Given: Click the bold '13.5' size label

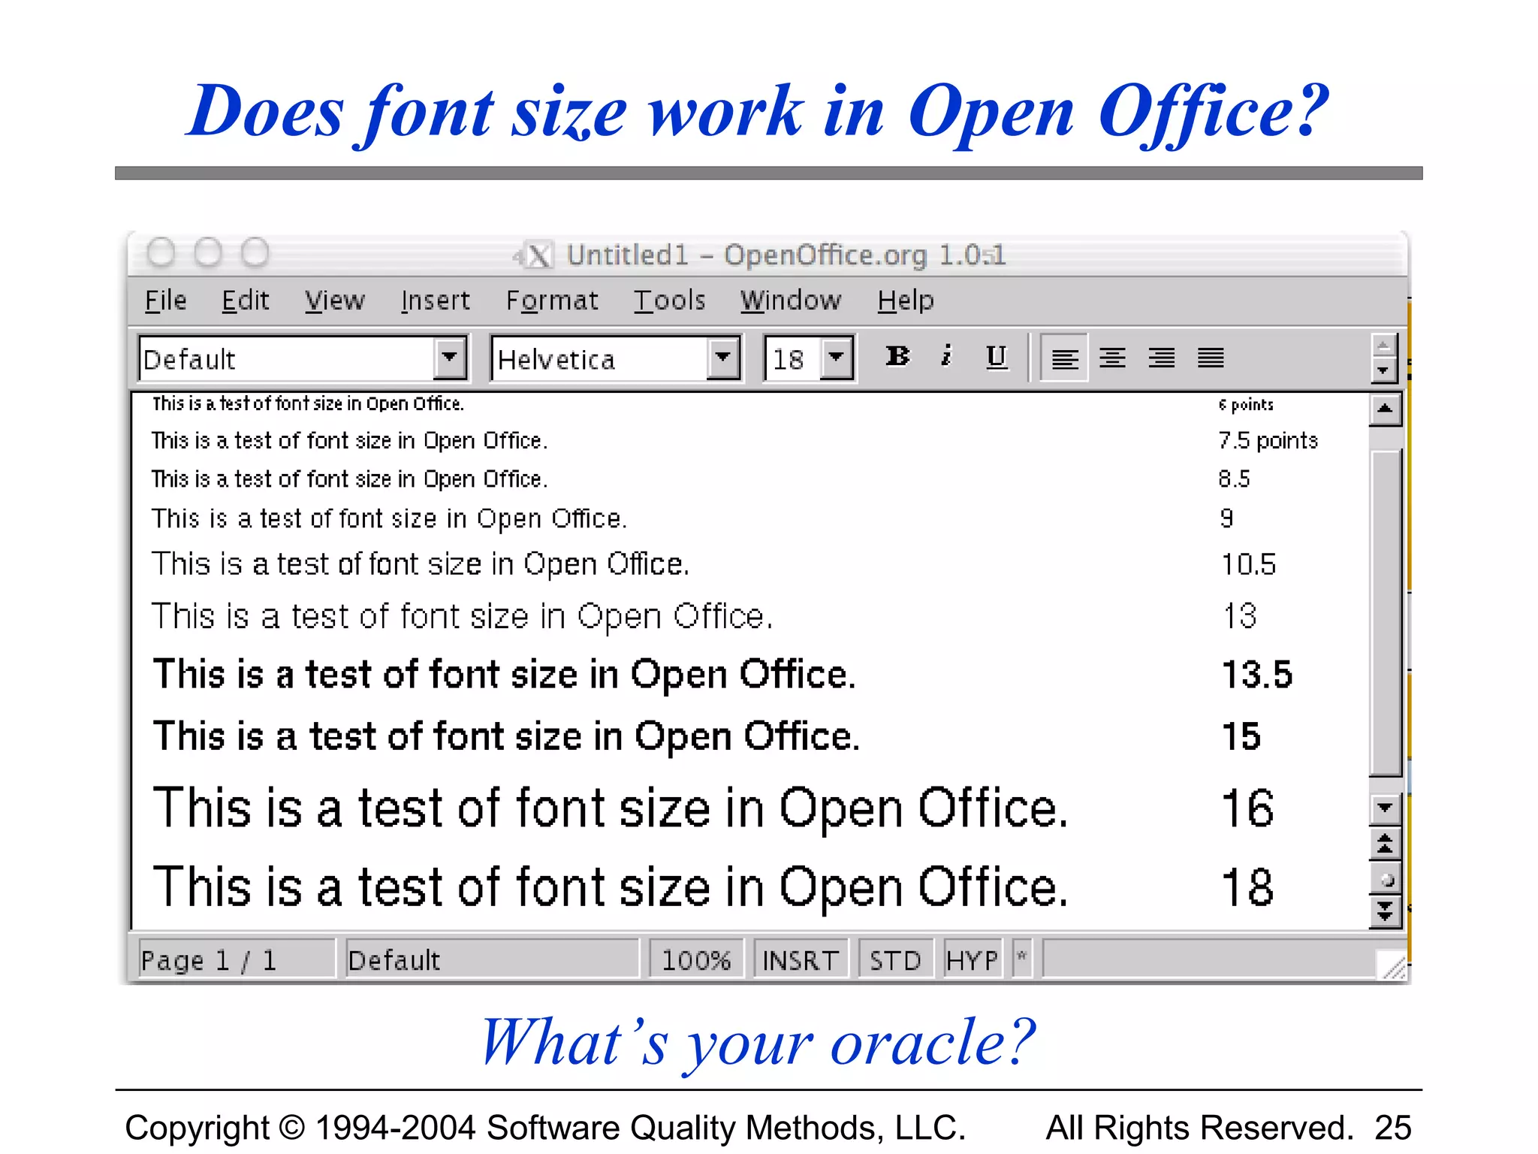Looking at the screenshot, I should point(1257,674).
